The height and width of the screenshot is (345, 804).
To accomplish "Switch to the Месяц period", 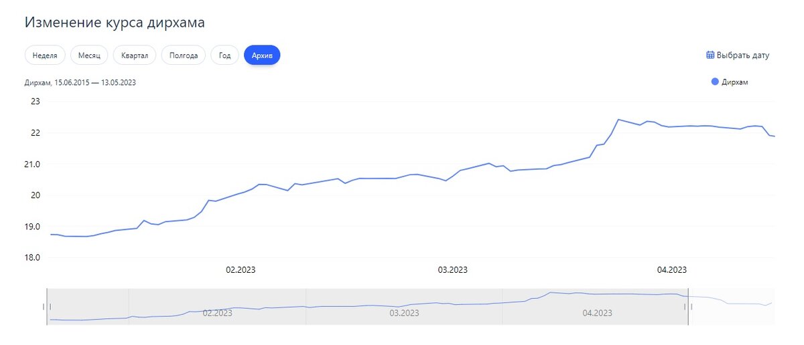I will [x=89, y=55].
